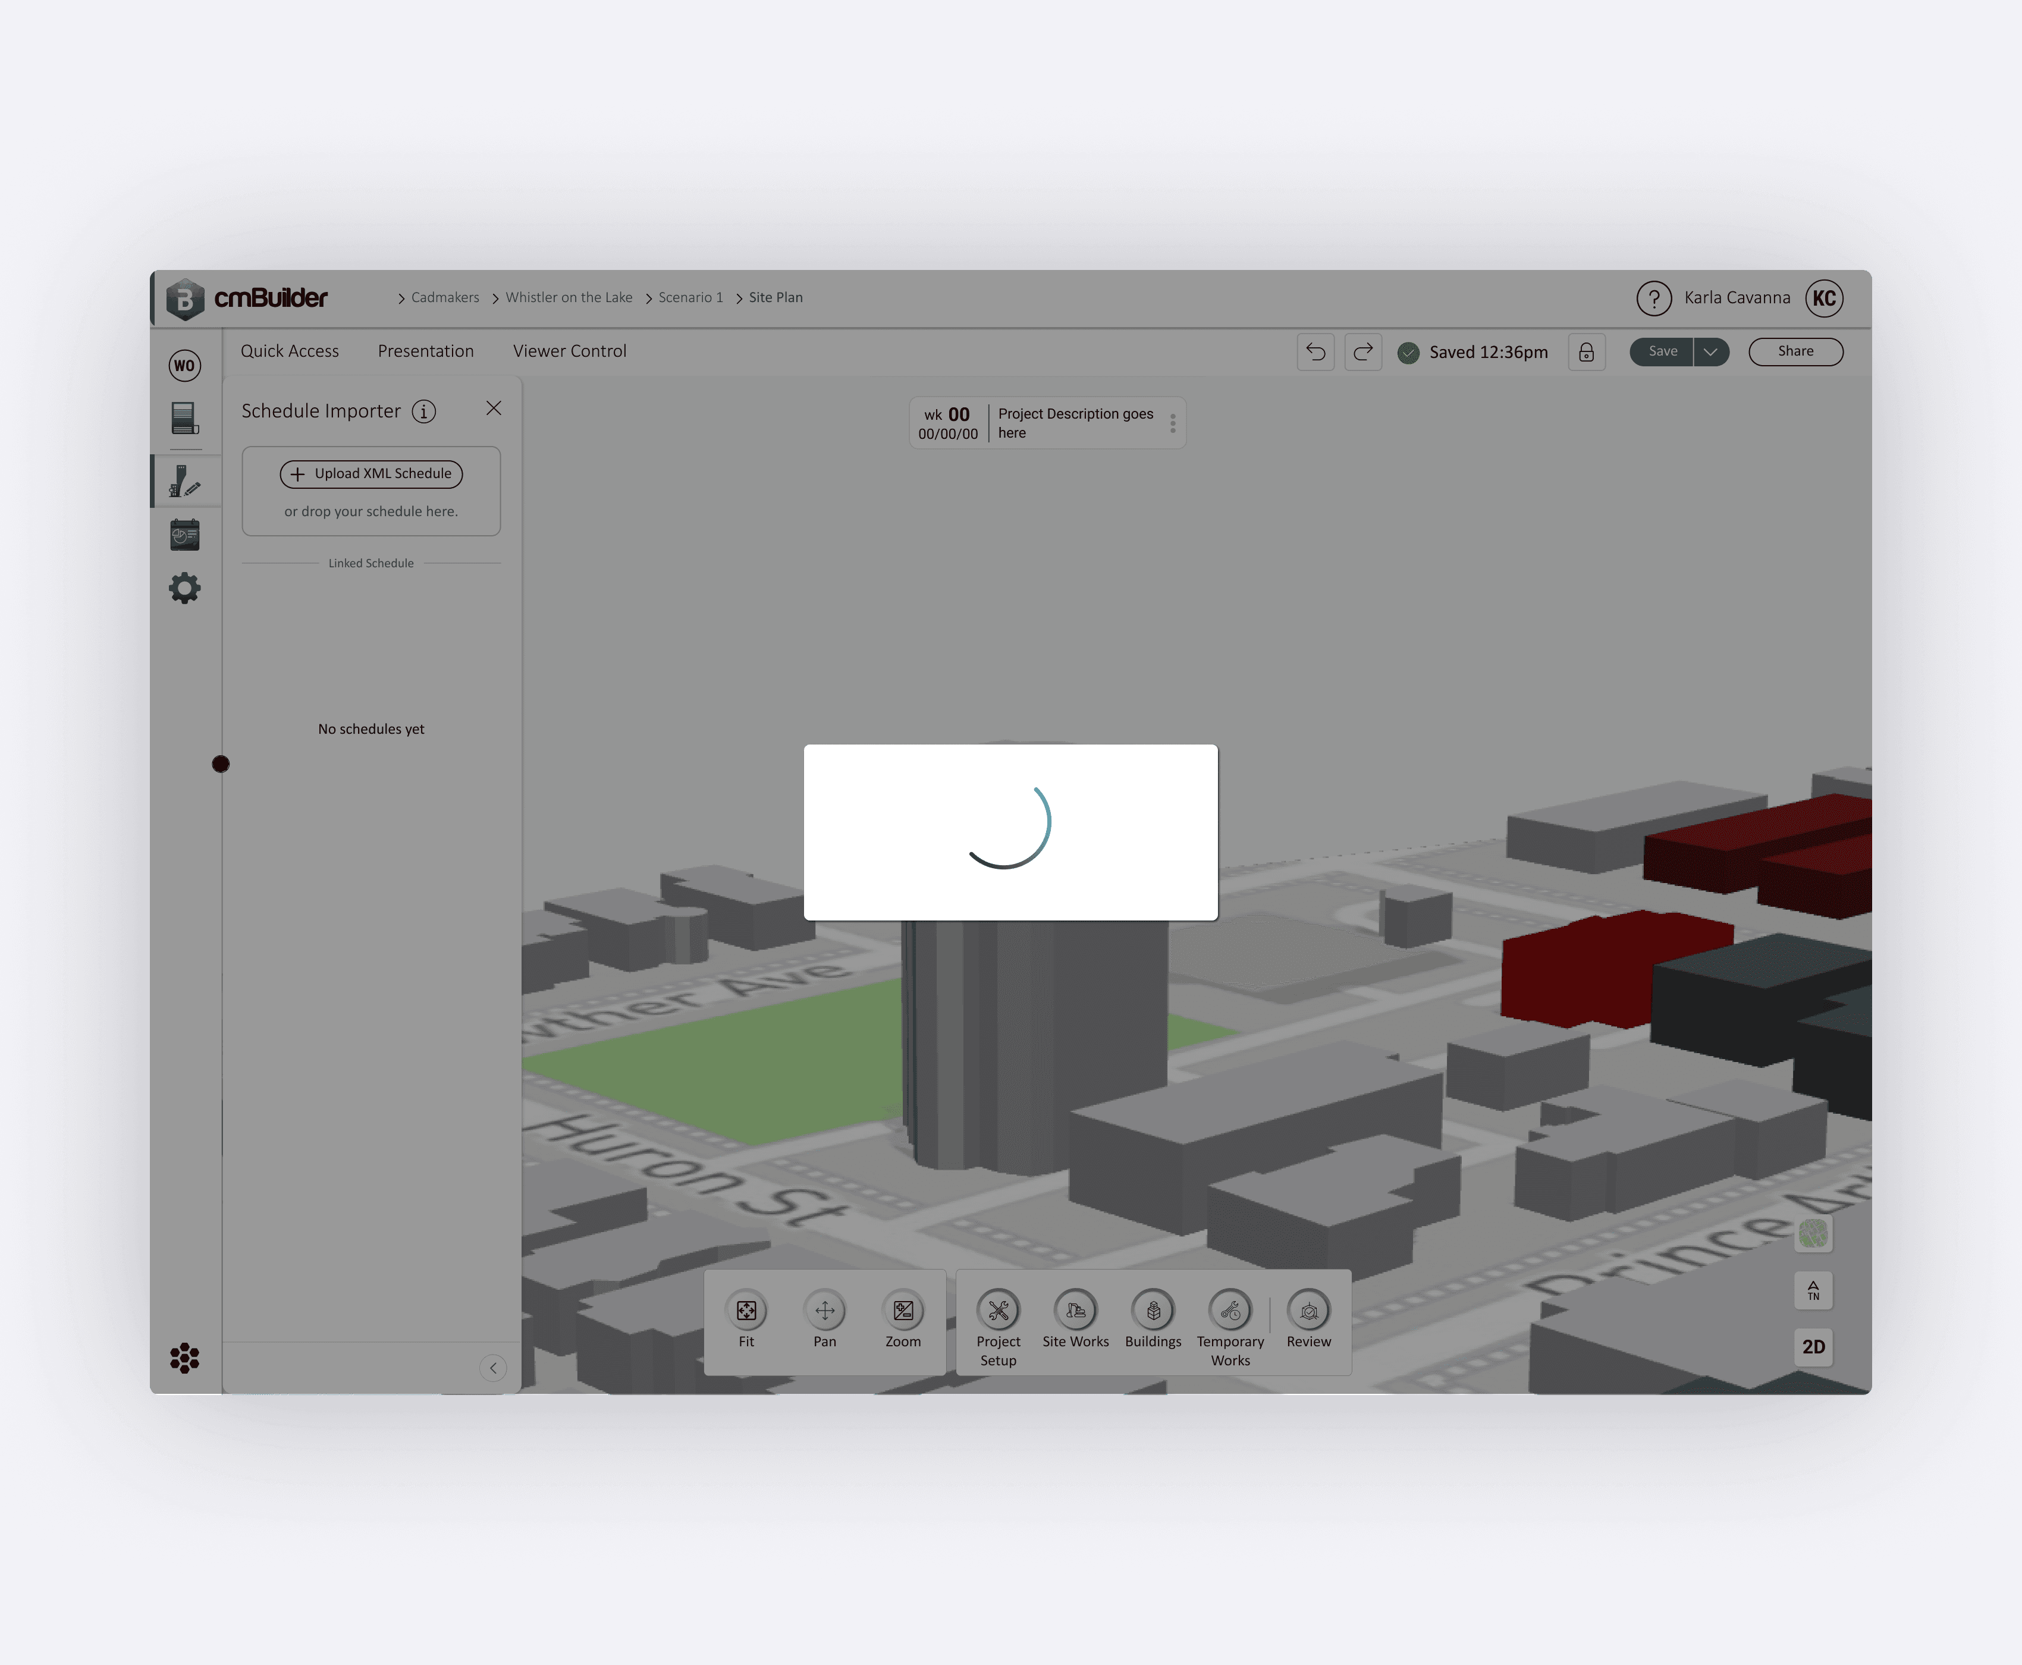Expand the Save options dropdown arrow
Screen dimensions: 2022x1665
1710,352
